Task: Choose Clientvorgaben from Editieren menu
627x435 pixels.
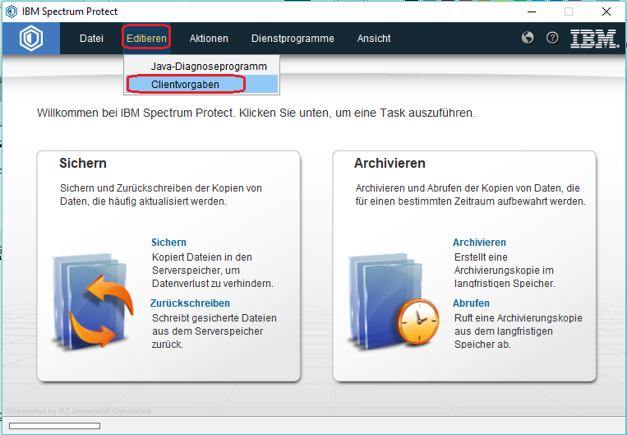Action: [x=186, y=84]
